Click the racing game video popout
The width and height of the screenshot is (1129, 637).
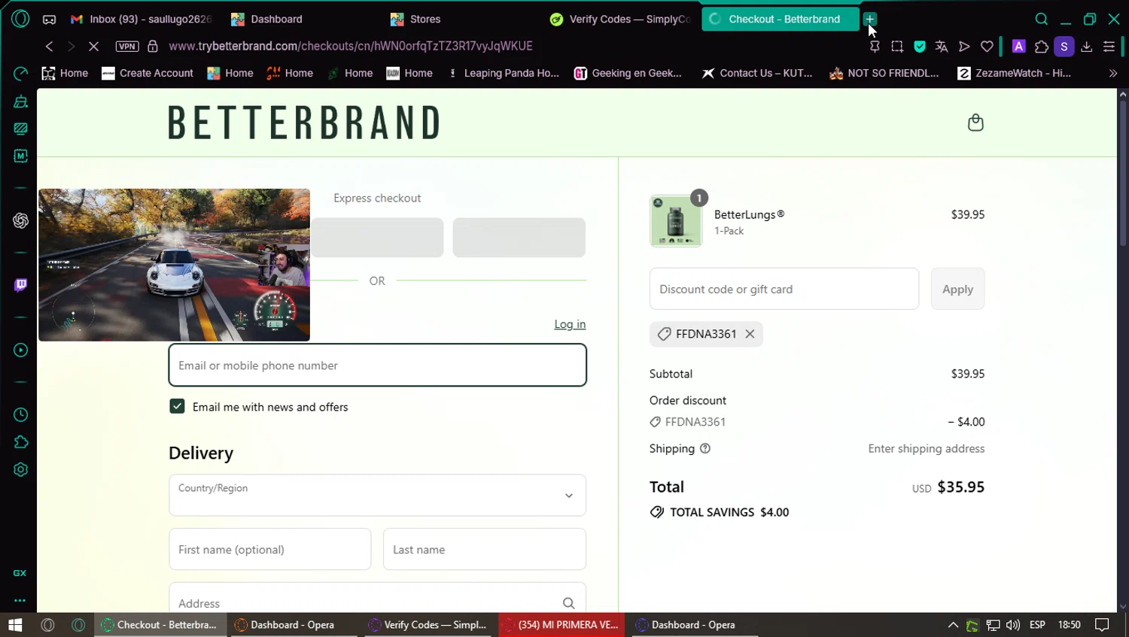[x=174, y=265]
